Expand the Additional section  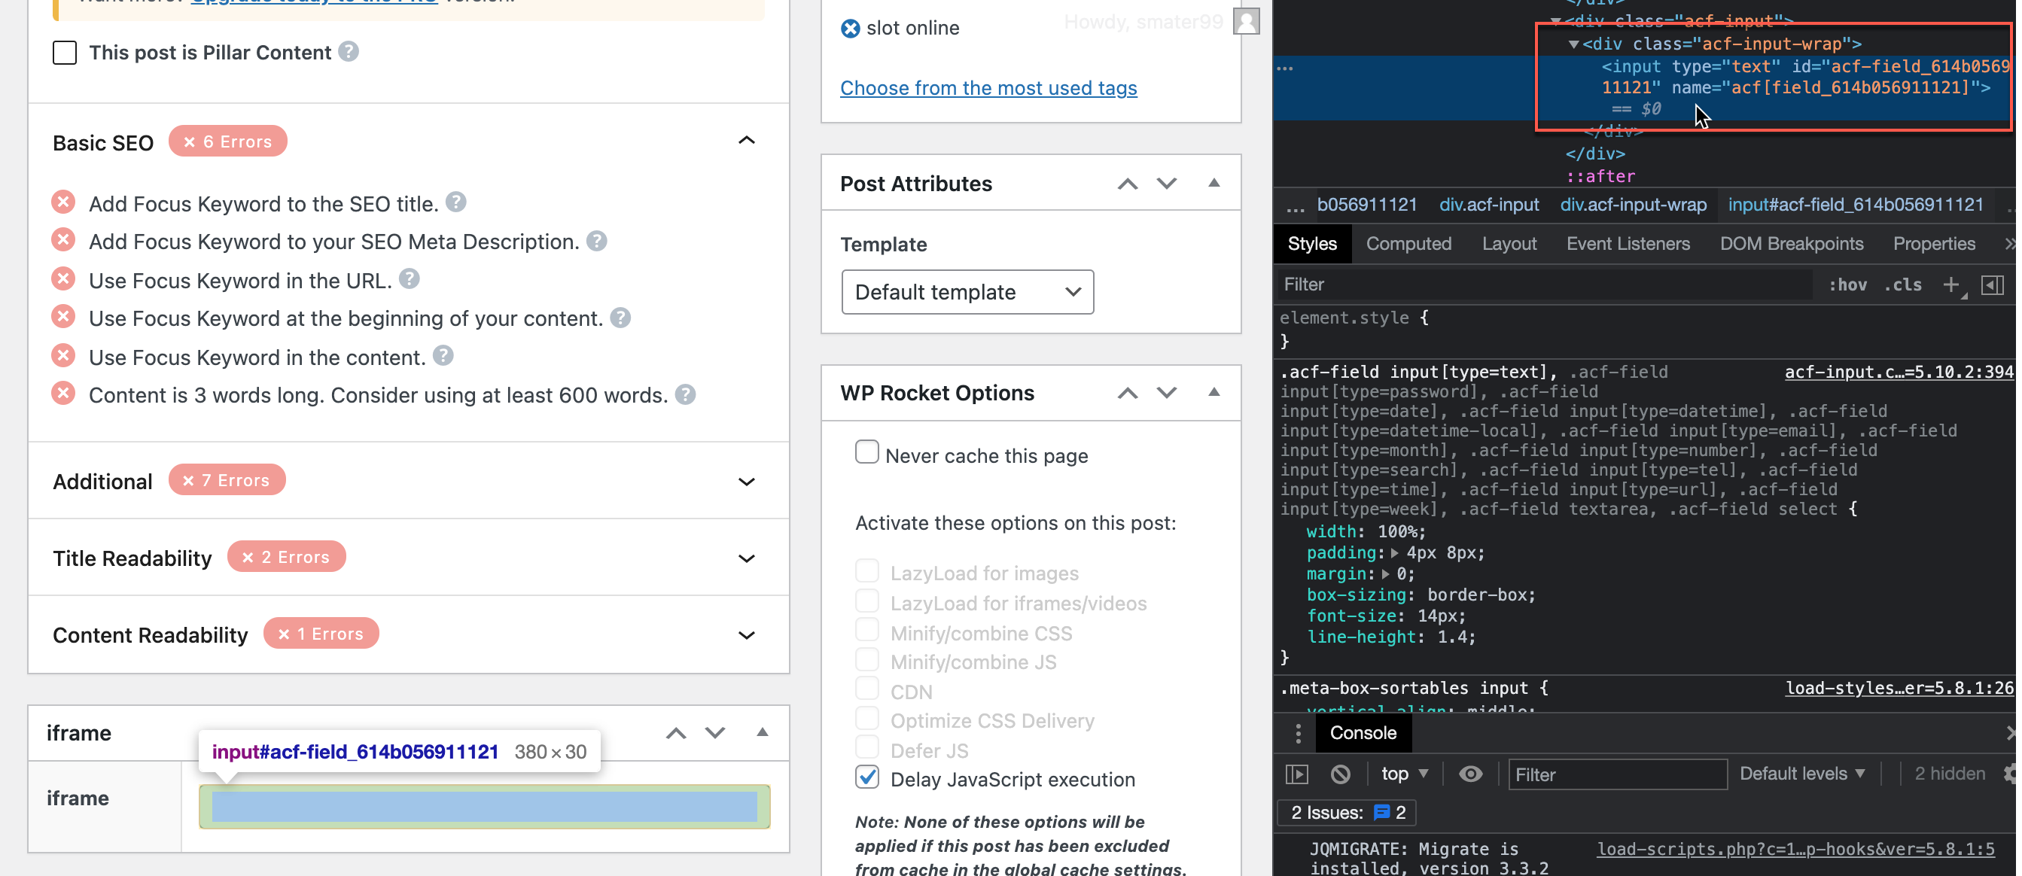(747, 481)
